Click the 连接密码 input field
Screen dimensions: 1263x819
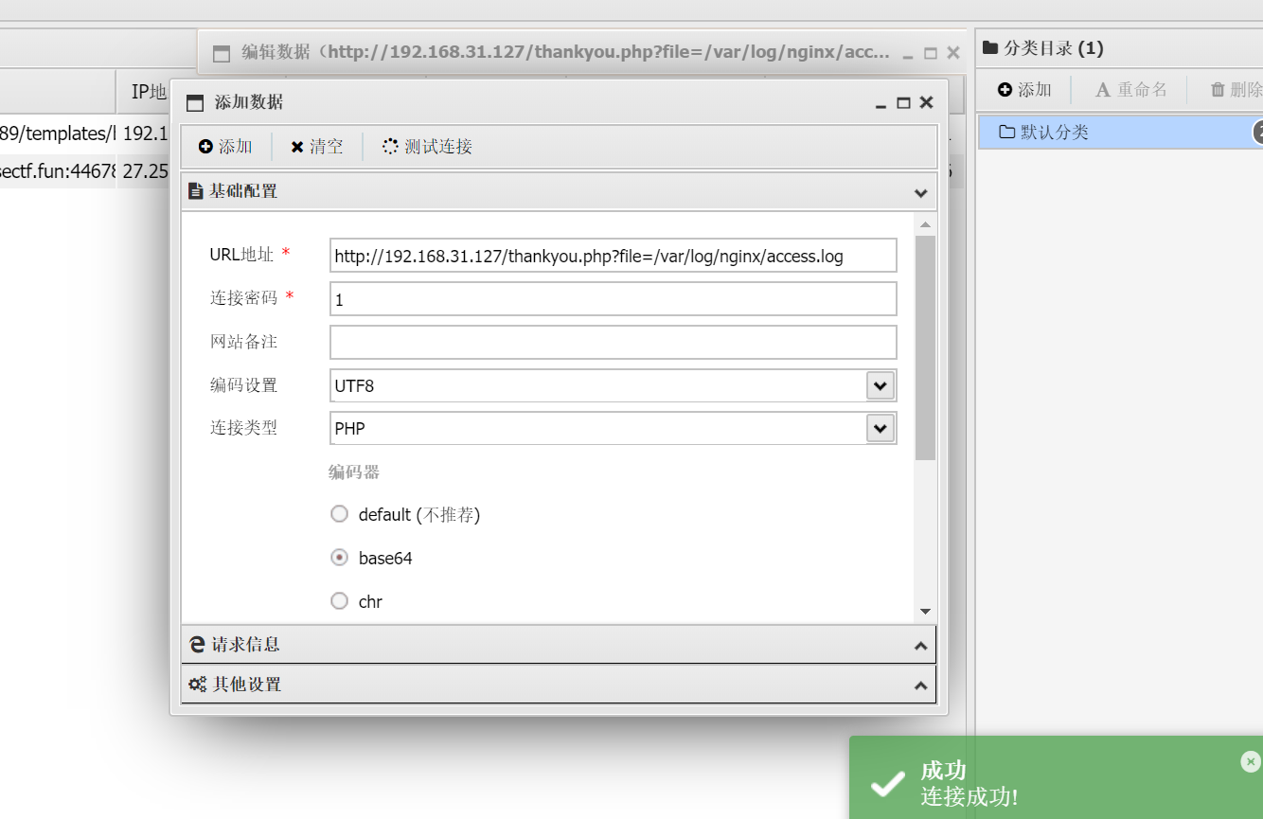[x=613, y=299]
